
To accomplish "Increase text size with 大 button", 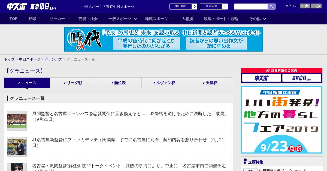I will (305, 6).
